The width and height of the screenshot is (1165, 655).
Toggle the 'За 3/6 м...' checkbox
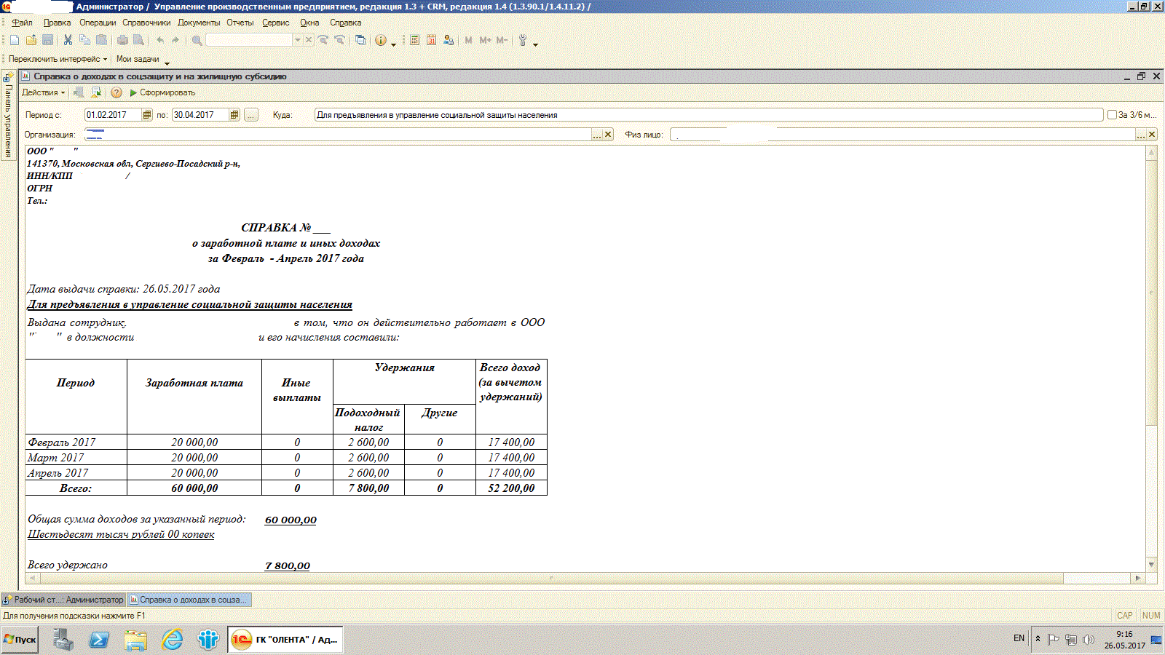pyautogui.click(x=1112, y=115)
